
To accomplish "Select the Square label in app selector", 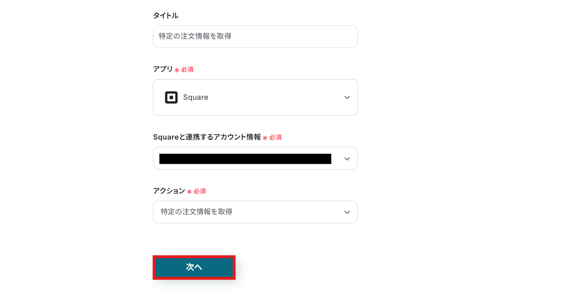I will point(195,97).
